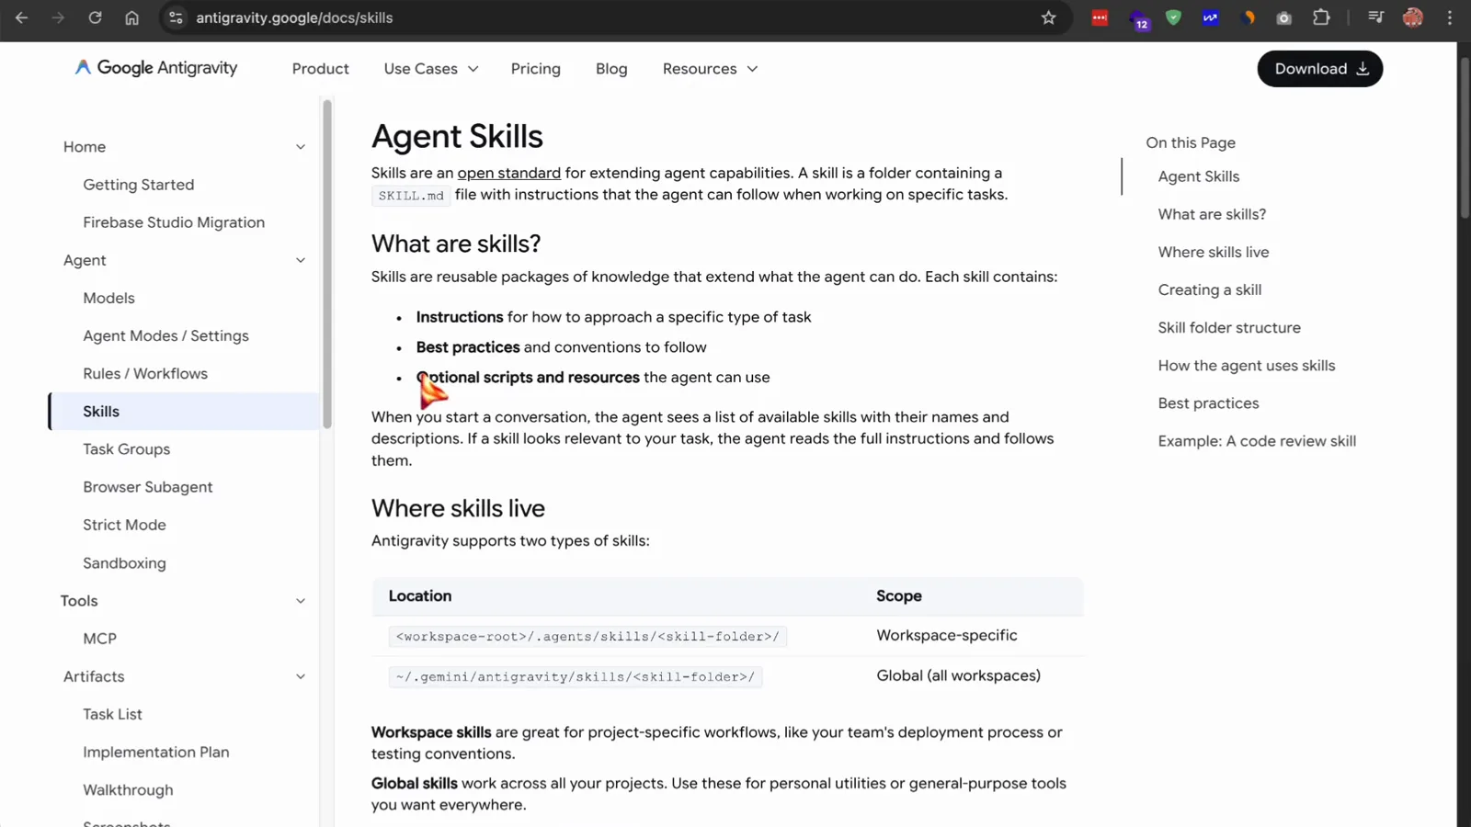Click the page's main vertical scrollbar
The height and width of the screenshot is (827, 1471).
tap(1465, 138)
